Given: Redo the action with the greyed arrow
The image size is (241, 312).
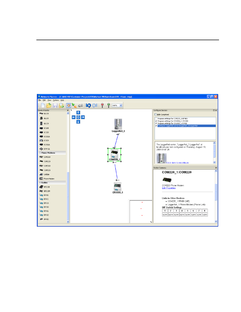Looking at the screenshot, I should tap(95, 105).
